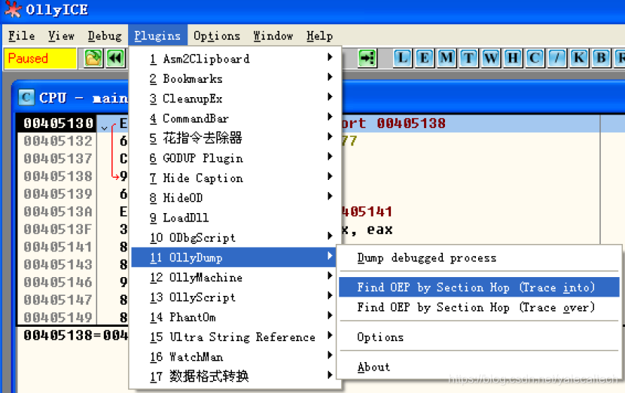Click the Restart program rewind icon

tap(116, 59)
